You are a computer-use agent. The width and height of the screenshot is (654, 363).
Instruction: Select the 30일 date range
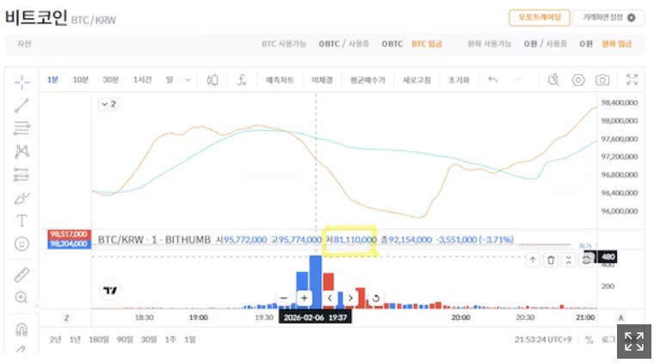[149, 340]
